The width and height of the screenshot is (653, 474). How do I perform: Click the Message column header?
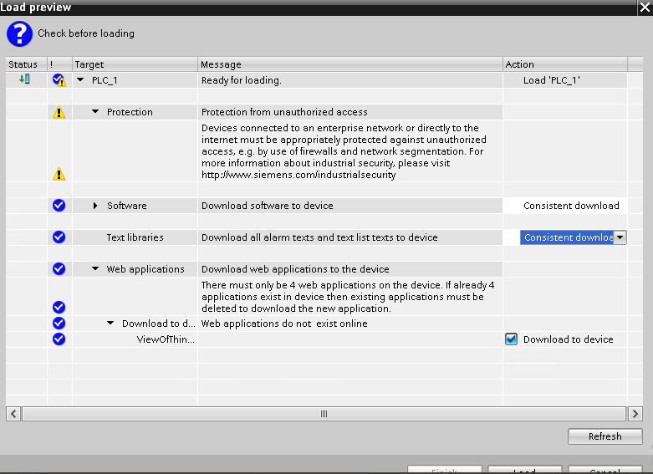coord(350,64)
